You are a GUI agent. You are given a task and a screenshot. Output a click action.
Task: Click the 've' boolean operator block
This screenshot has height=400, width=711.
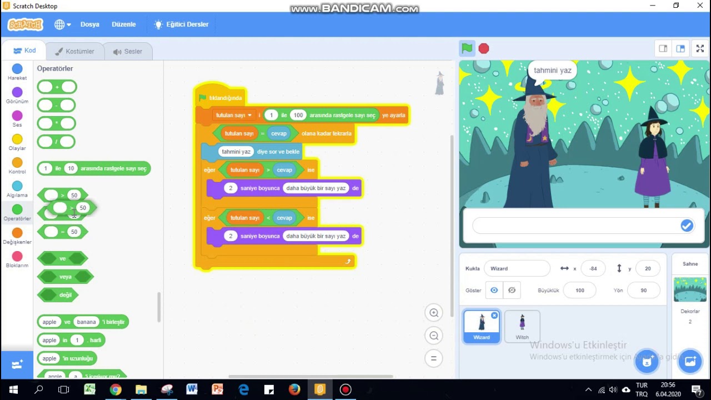[63, 258]
